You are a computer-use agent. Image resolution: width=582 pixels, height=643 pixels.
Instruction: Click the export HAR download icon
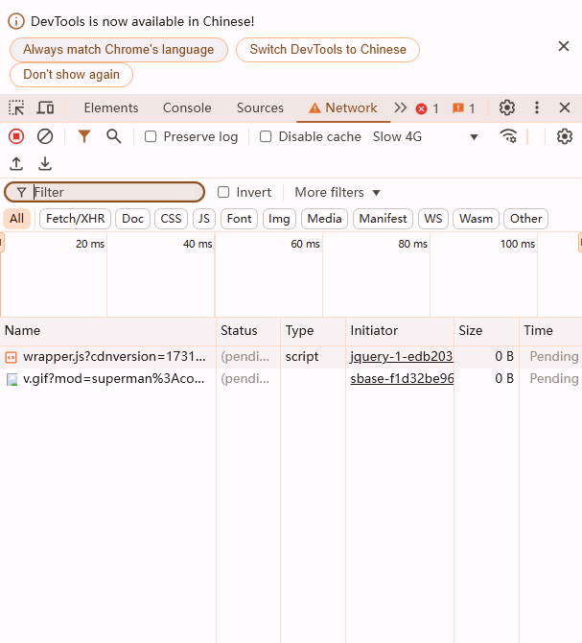45,163
